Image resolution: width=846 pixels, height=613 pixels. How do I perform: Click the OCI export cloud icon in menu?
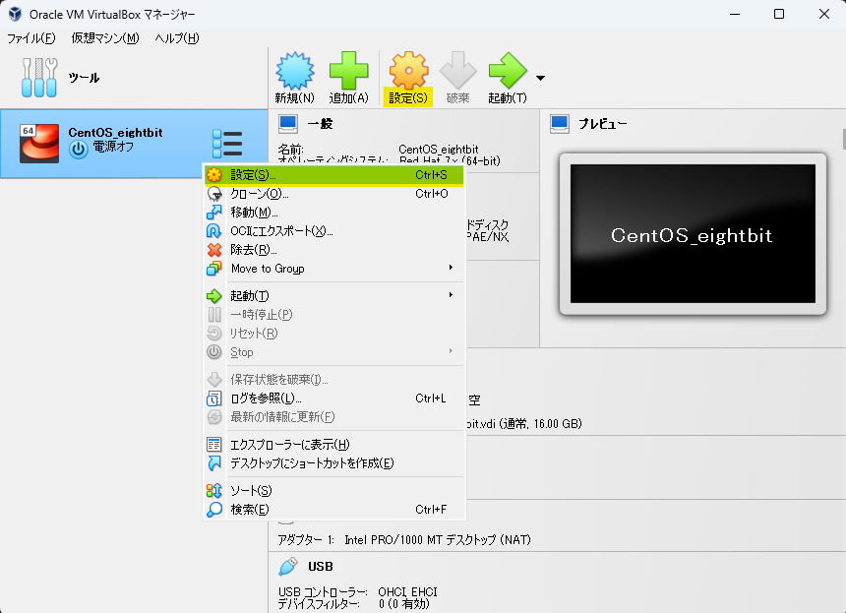click(214, 231)
